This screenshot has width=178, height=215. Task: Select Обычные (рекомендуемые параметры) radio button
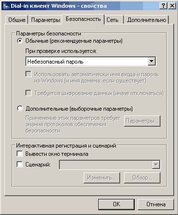pyautogui.click(x=20, y=41)
